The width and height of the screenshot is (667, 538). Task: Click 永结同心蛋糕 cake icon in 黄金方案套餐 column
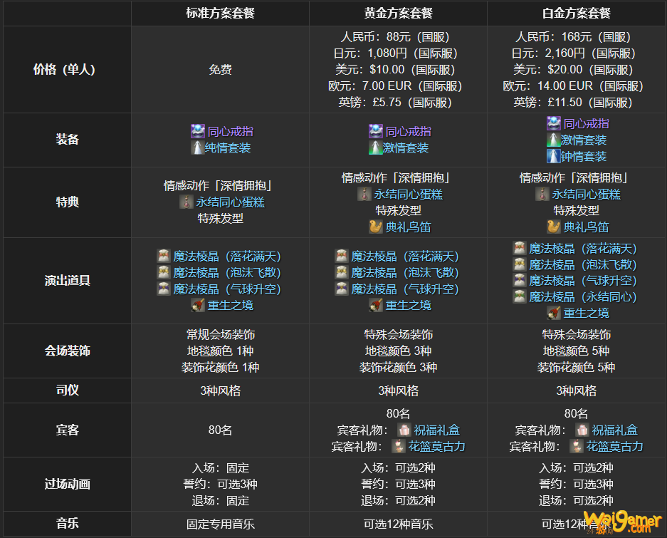click(364, 195)
